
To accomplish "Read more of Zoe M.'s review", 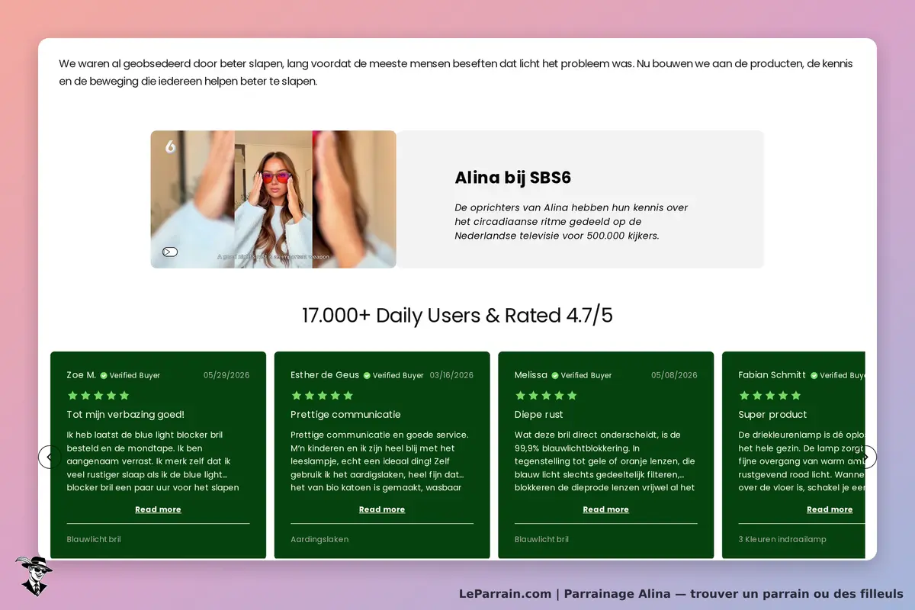I will coord(158,509).
